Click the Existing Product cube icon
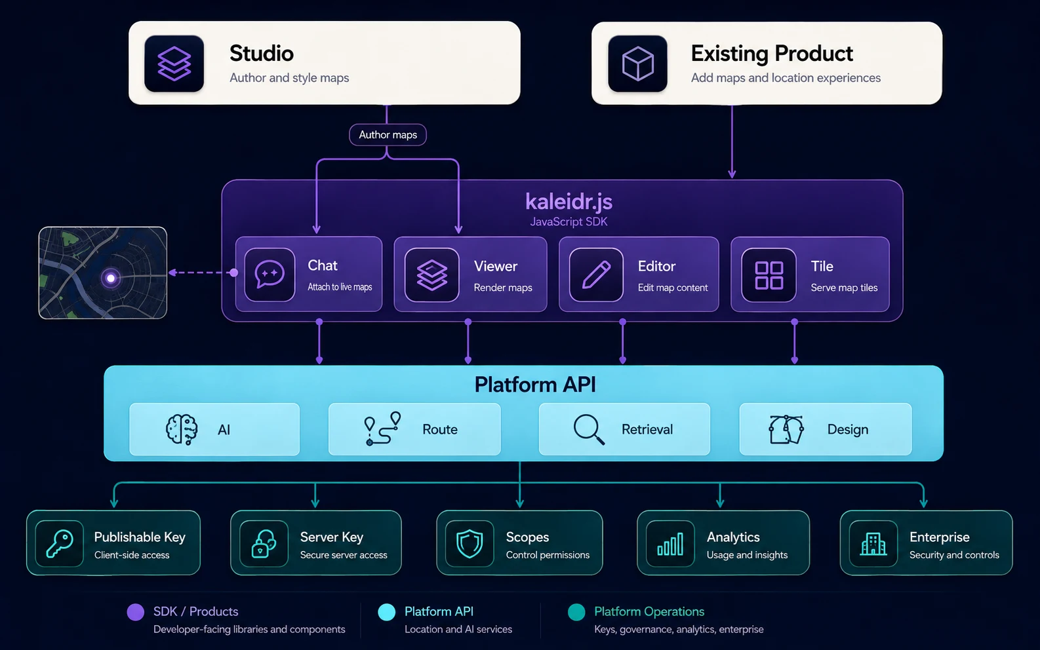Viewport: 1040px width, 650px height. tap(637, 64)
